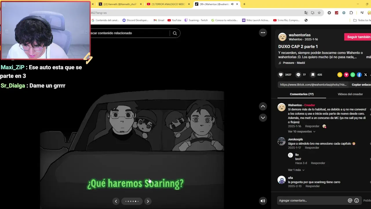Viewport: 371px width, 209px height.
Task: Mute tab via speaker icon on Wahentoo tab
Action: pos(232,4)
